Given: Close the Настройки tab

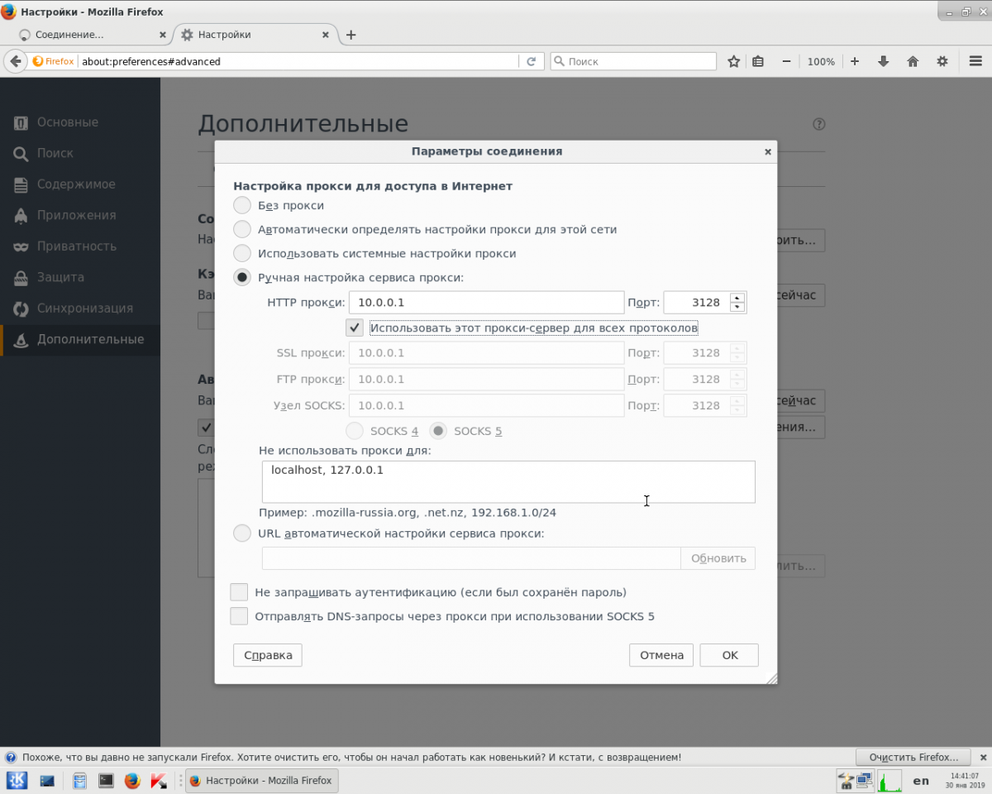Looking at the screenshot, I should click(325, 35).
